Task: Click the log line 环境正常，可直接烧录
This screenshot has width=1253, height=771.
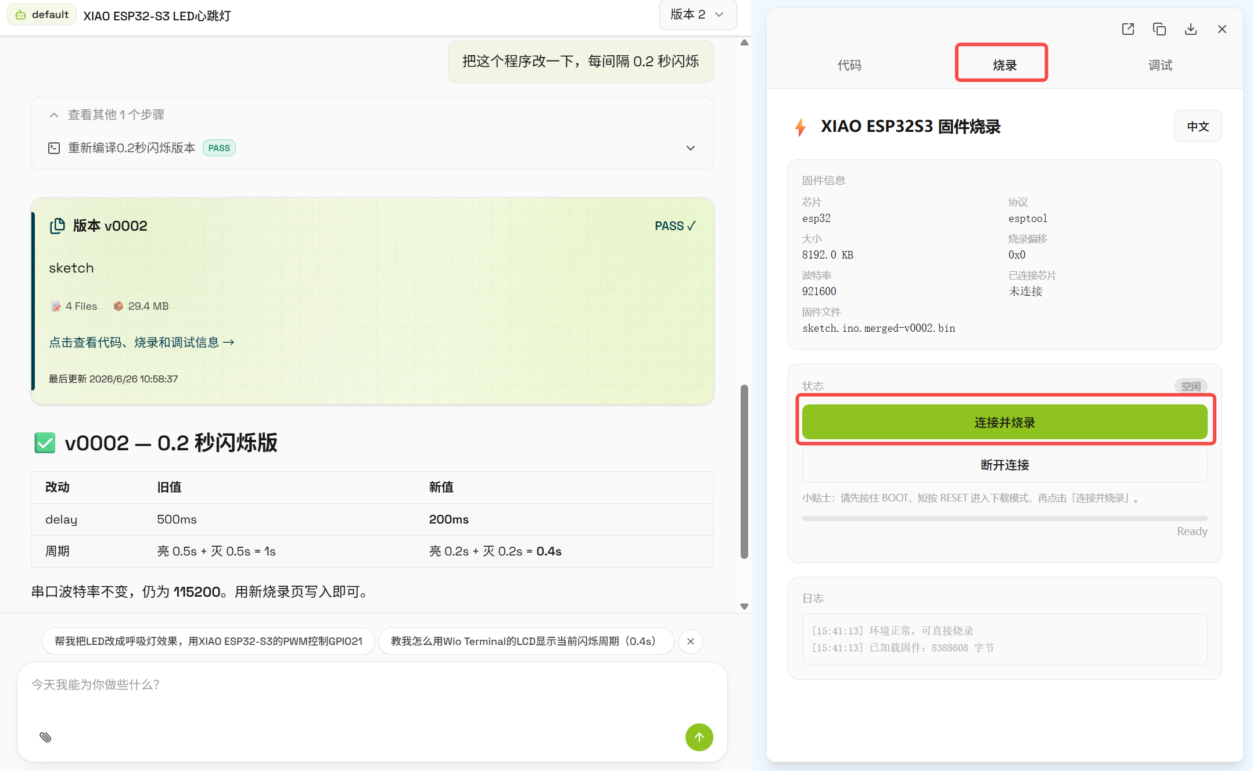Action: pyautogui.click(x=892, y=631)
